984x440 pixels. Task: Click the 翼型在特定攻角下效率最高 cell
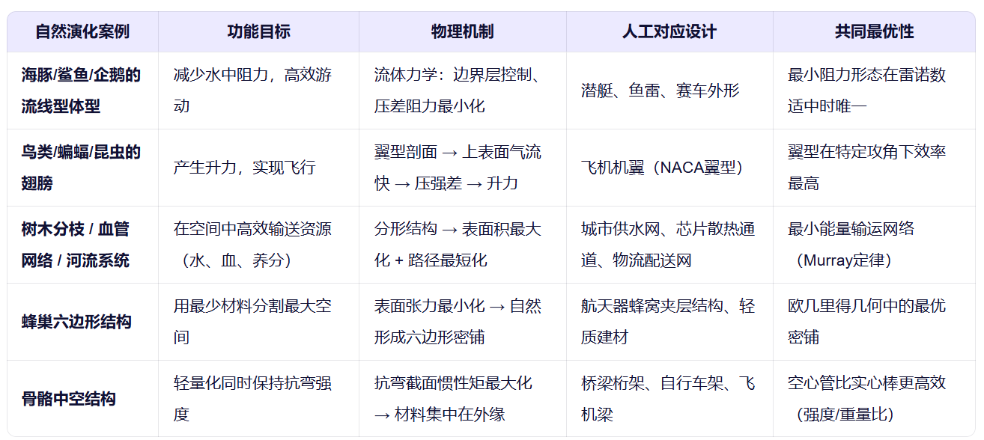coord(874,168)
